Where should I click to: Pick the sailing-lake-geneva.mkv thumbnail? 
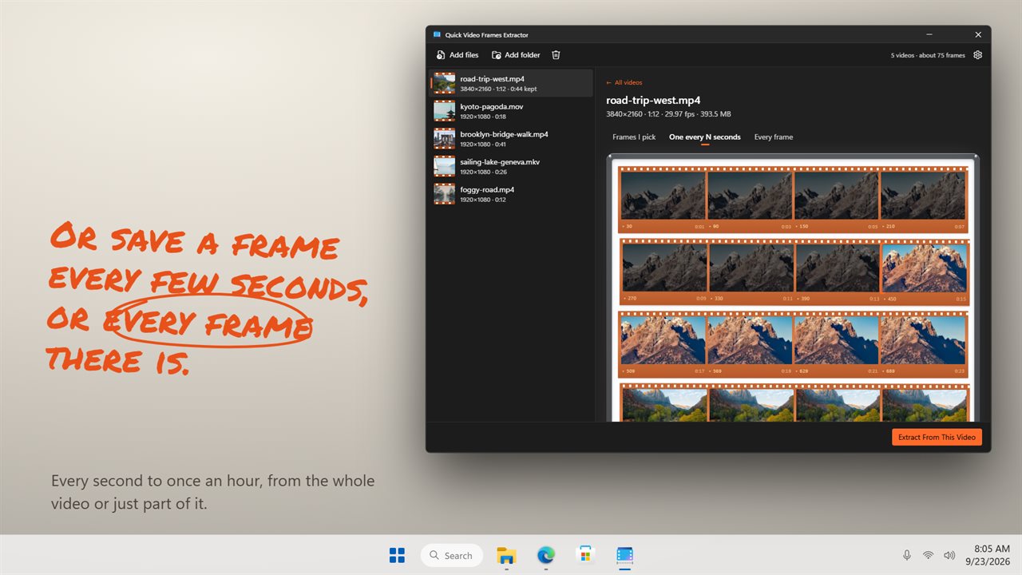point(445,166)
